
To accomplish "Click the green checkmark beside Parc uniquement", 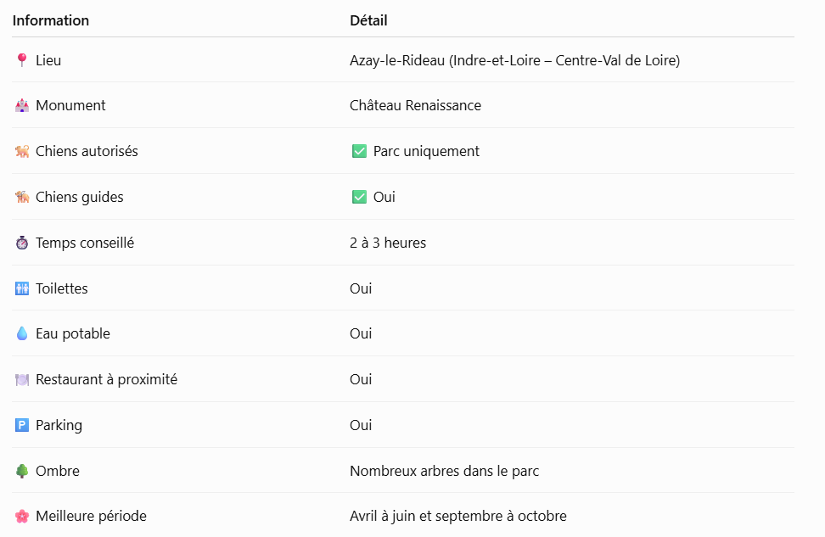I will pyautogui.click(x=359, y=152).
